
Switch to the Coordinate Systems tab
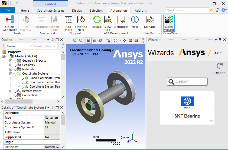[x=50, y=11]
